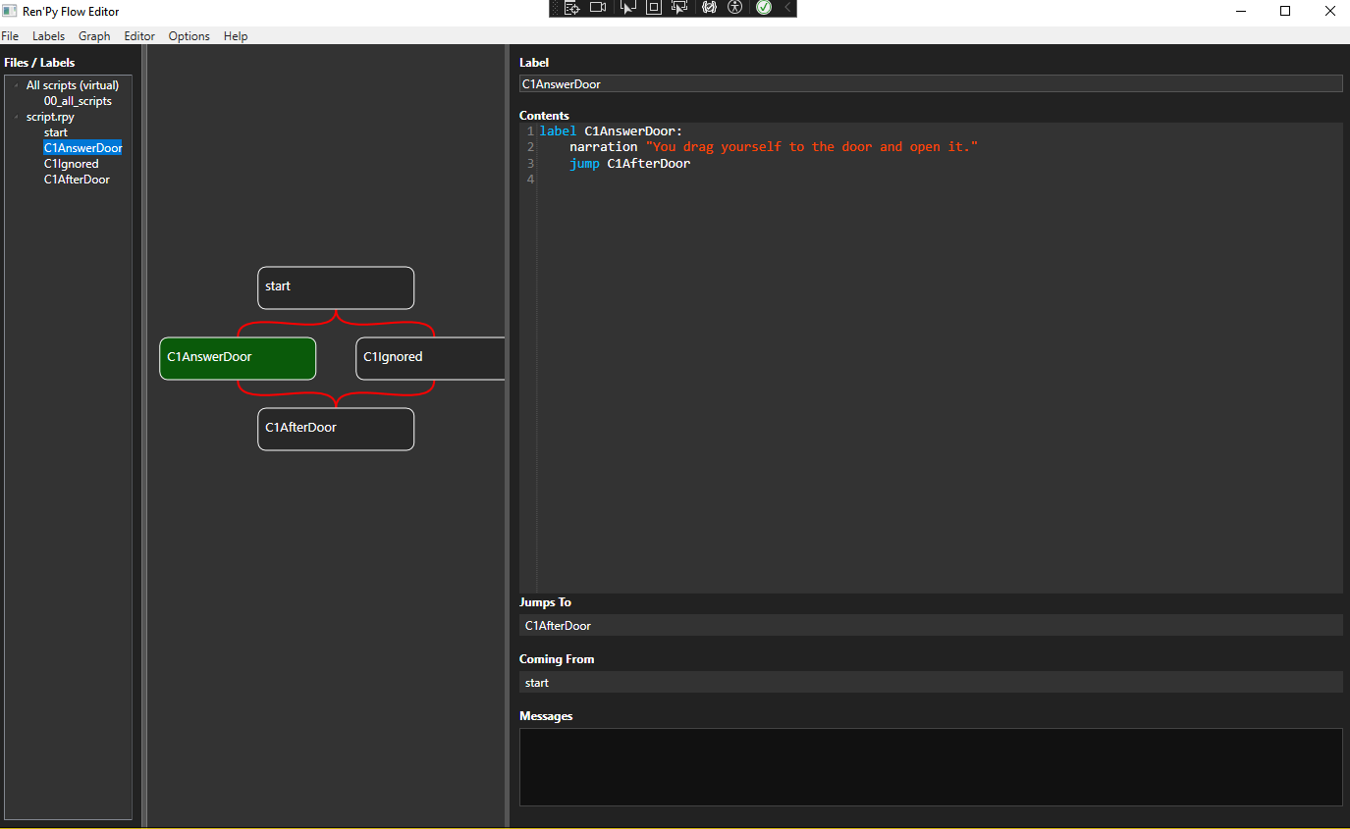The width and height of the screenshot is (1350, 829).
Task: Open the Labels menu
Action: tap(48, 36)
